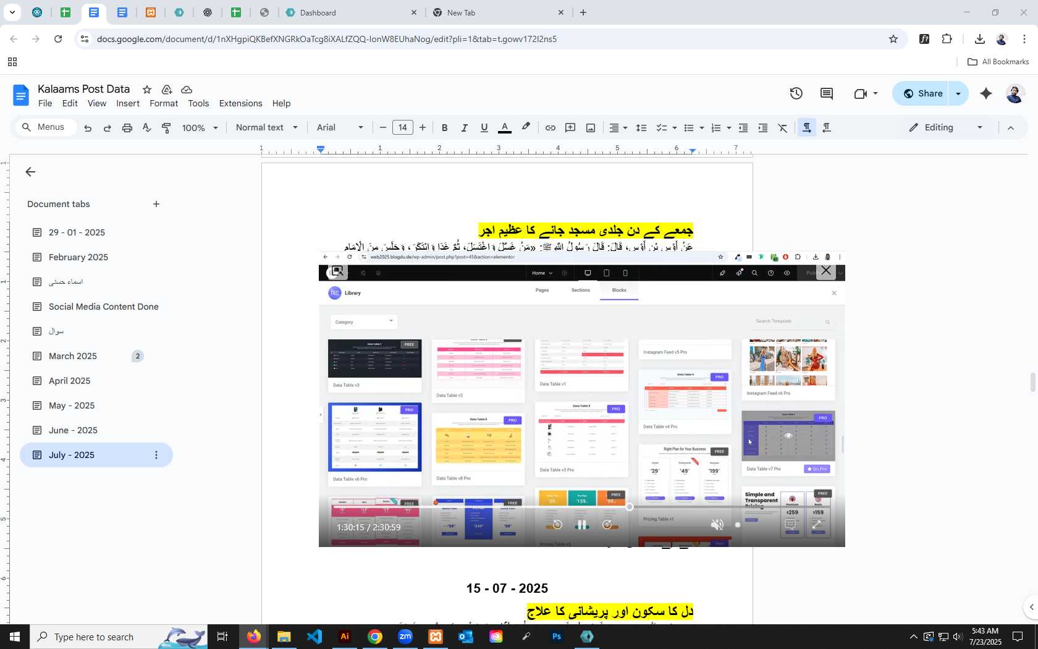Image resolution: width=1038 pixels, height=649 pixels.
Task: Add a new document tab with the plus icon
Action: pos(156,204)
